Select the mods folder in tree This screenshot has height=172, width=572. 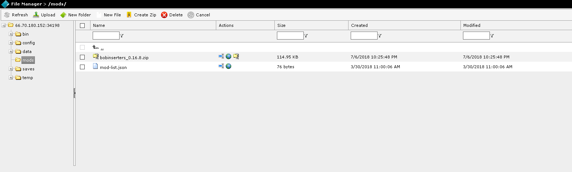pyautogui.click(x=28, y=60)
